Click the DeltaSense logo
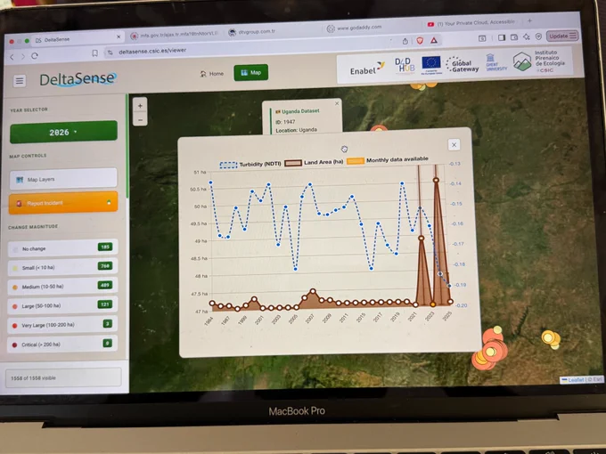 (78, 79)
